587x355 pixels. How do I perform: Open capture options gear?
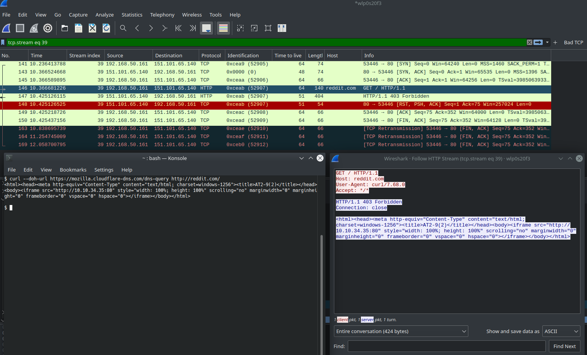point(47,28)
